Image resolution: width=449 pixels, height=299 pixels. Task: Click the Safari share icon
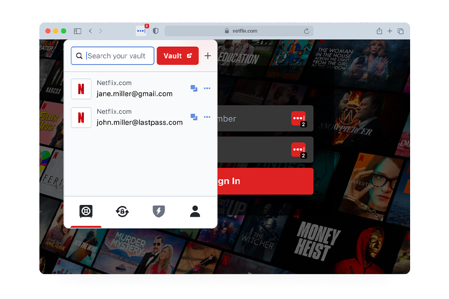pos(379,31)
